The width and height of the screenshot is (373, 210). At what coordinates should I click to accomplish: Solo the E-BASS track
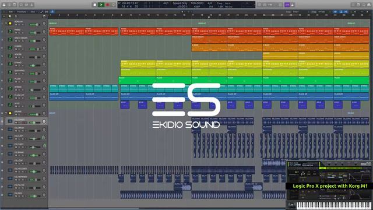[19, 49]
